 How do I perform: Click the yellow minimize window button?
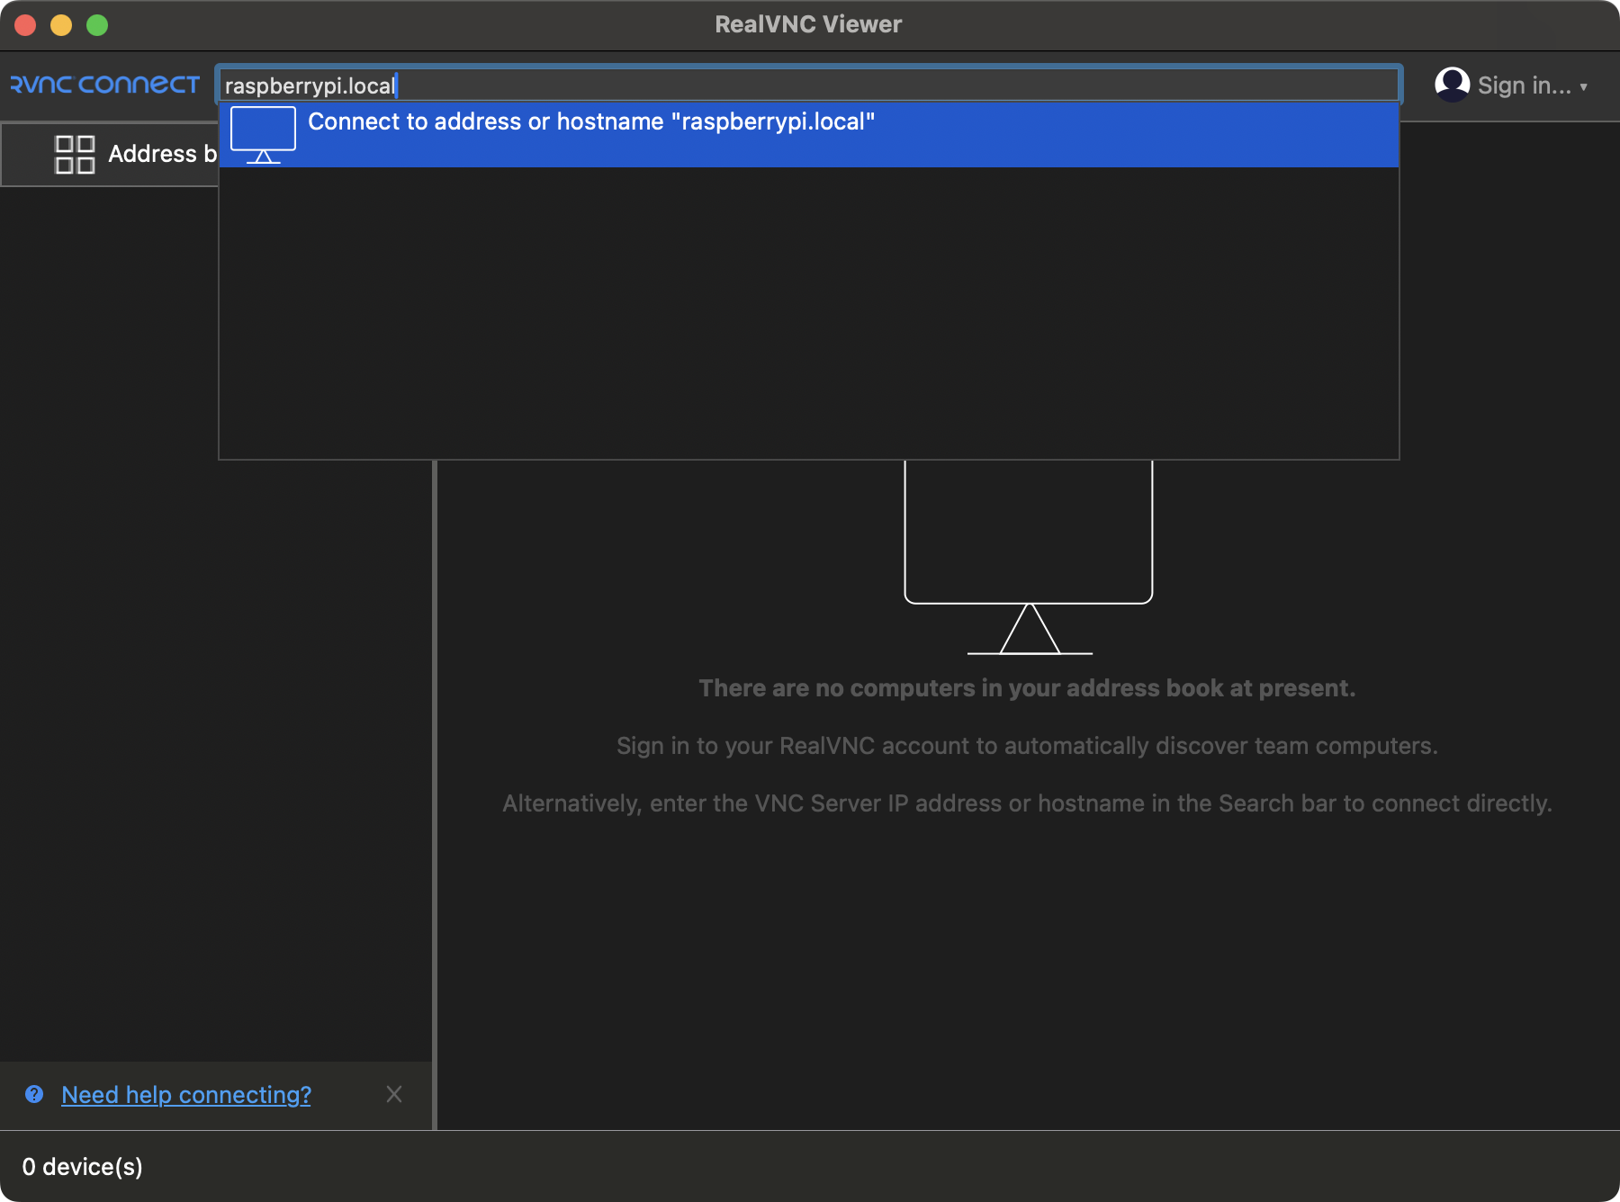coord(61,25)
